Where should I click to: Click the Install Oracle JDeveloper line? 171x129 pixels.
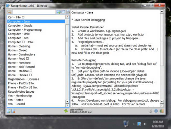[88, 27]
